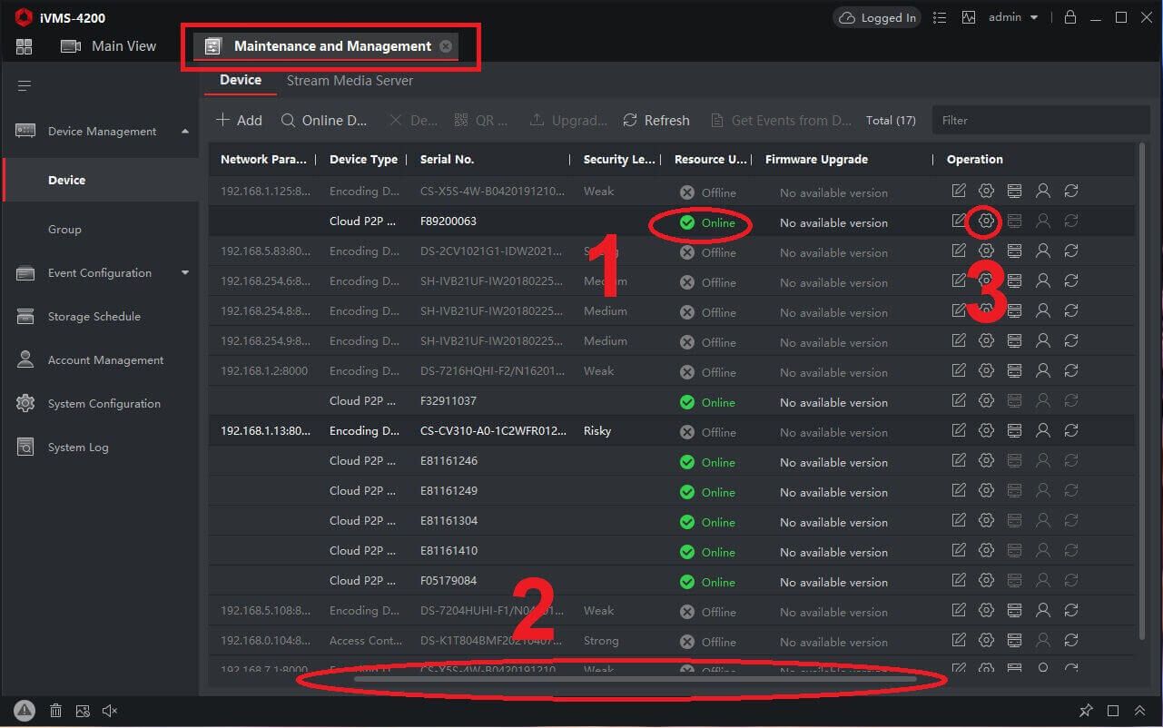
Task: Edit the DS-K1T804BMF access controller entry
Action: coord(959,640)
